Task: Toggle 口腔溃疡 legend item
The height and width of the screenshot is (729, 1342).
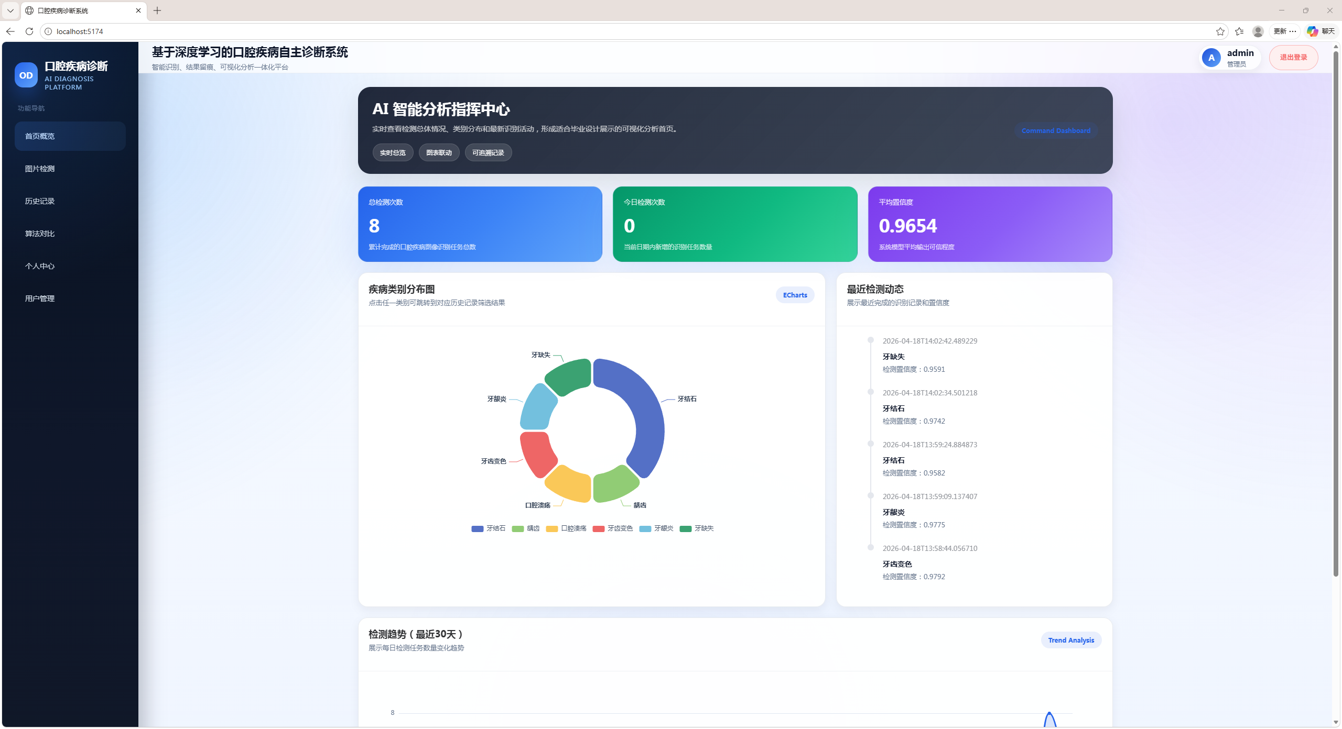Action: (x=566, y=528)
